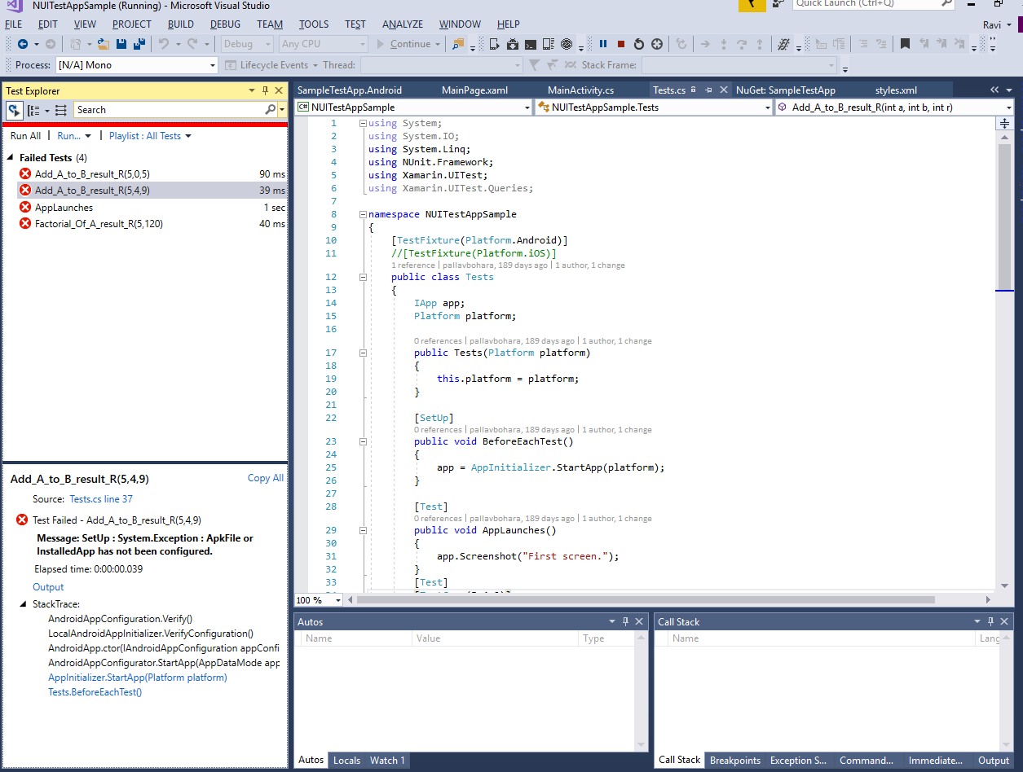Click the Tests.BeforeEachTest() stack trace link

tap(95, 692)
